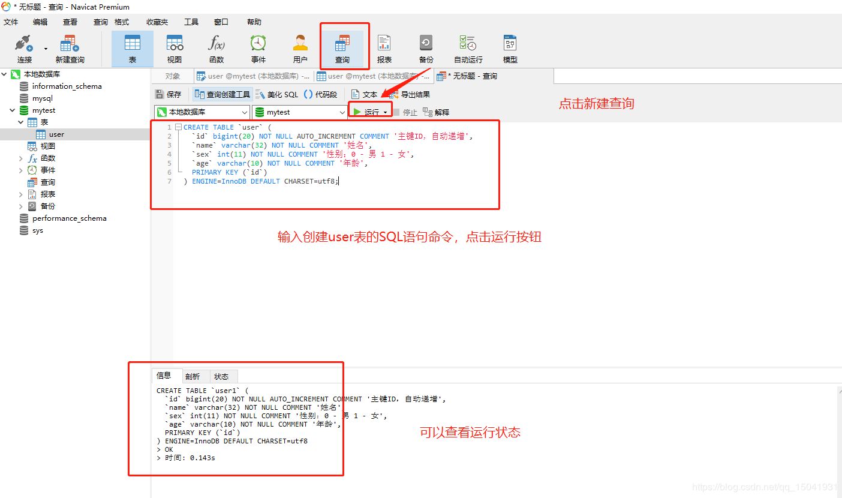Open the 帮助 menu
Viewport: 842px width, 498px height.
[x=254, y=22]
